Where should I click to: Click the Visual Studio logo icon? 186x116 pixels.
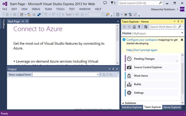(5, 4)
